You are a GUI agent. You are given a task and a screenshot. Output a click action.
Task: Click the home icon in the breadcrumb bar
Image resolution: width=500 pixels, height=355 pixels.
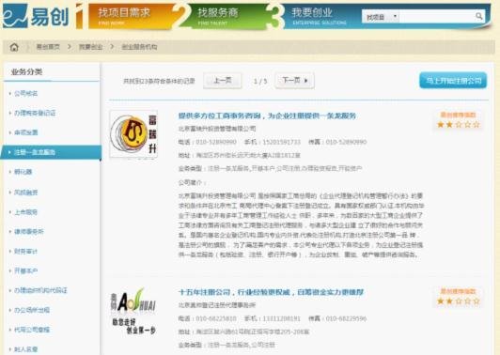click(14, 47)
